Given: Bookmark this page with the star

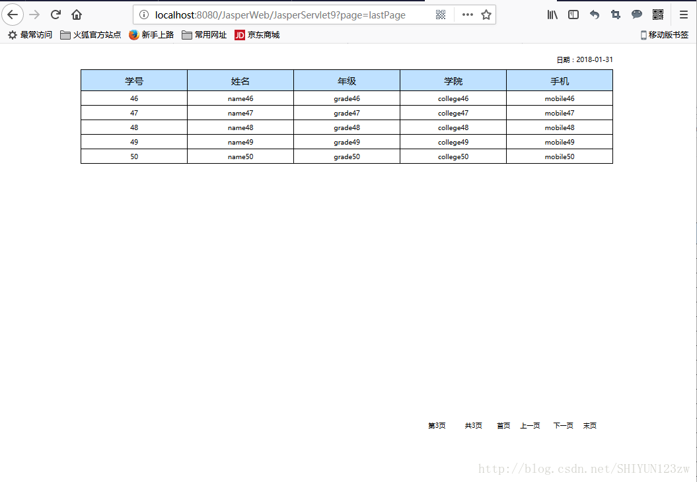Looking at the screenshot, I should pos(486,15).
